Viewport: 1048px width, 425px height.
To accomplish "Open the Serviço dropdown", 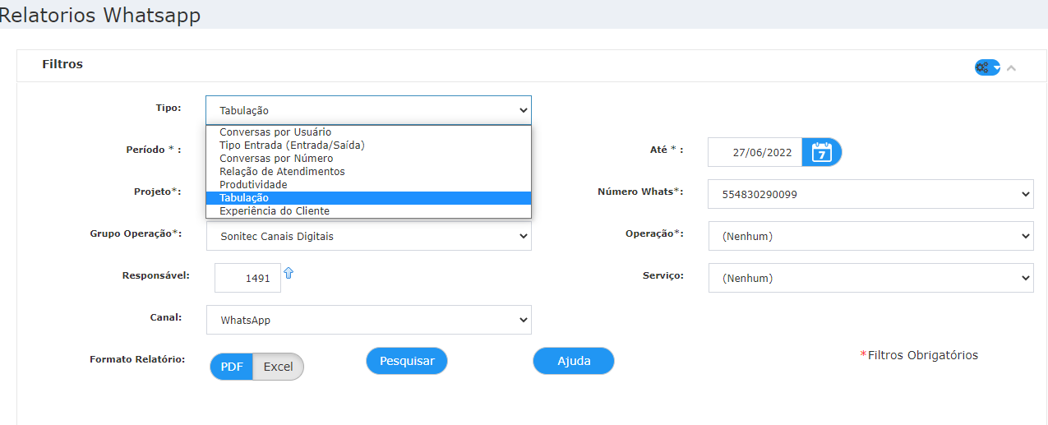I will [x=870, y=278].
